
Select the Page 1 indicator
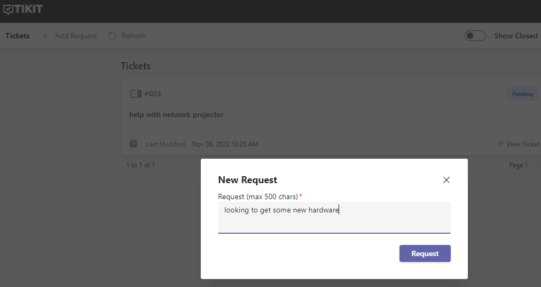[519, 165]
